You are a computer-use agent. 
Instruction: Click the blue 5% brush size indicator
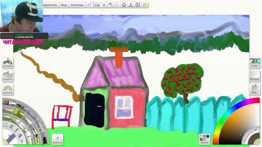point(11,138)
